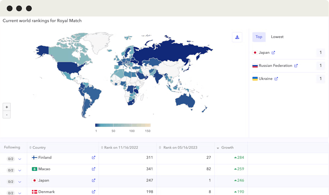Open Japan external link in Top list
Viewport: 329px width, 195px height.
(273, 53)
